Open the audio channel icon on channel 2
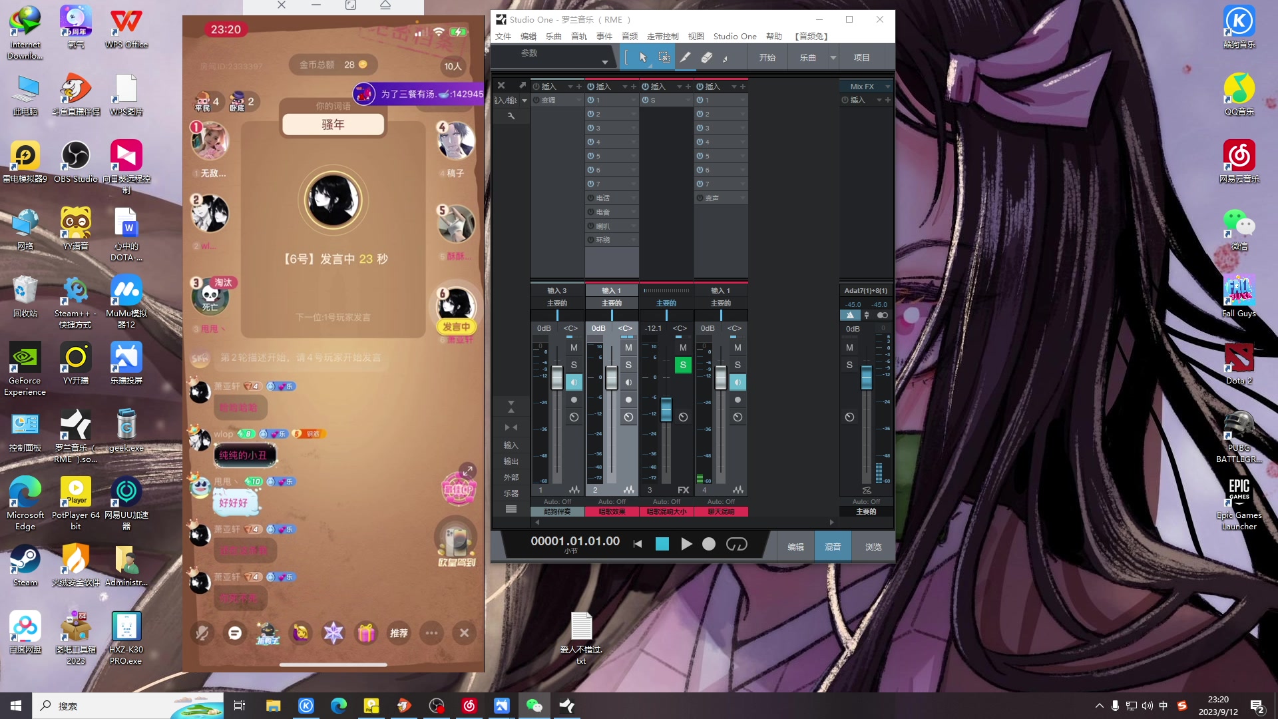The width and height of the screenshot is (1278, 719). click(x=628, y=490)
